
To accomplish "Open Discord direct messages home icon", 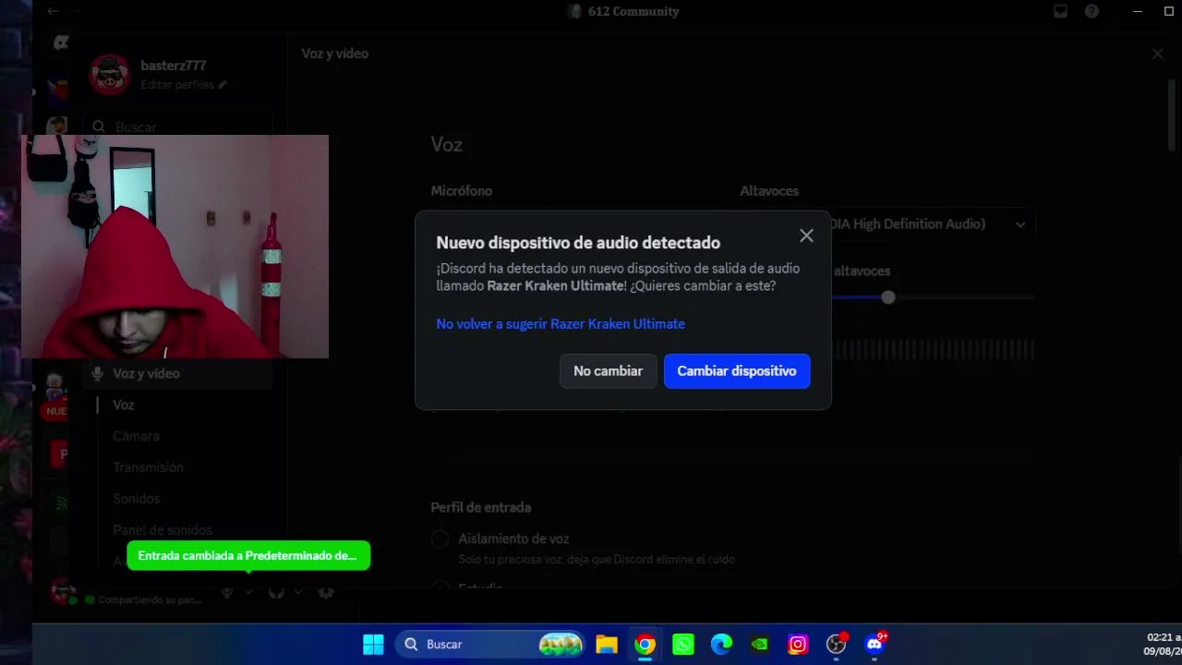I will point(61,42).
